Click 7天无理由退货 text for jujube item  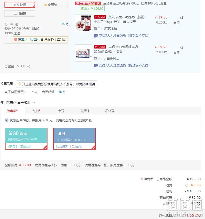[124, 36]
